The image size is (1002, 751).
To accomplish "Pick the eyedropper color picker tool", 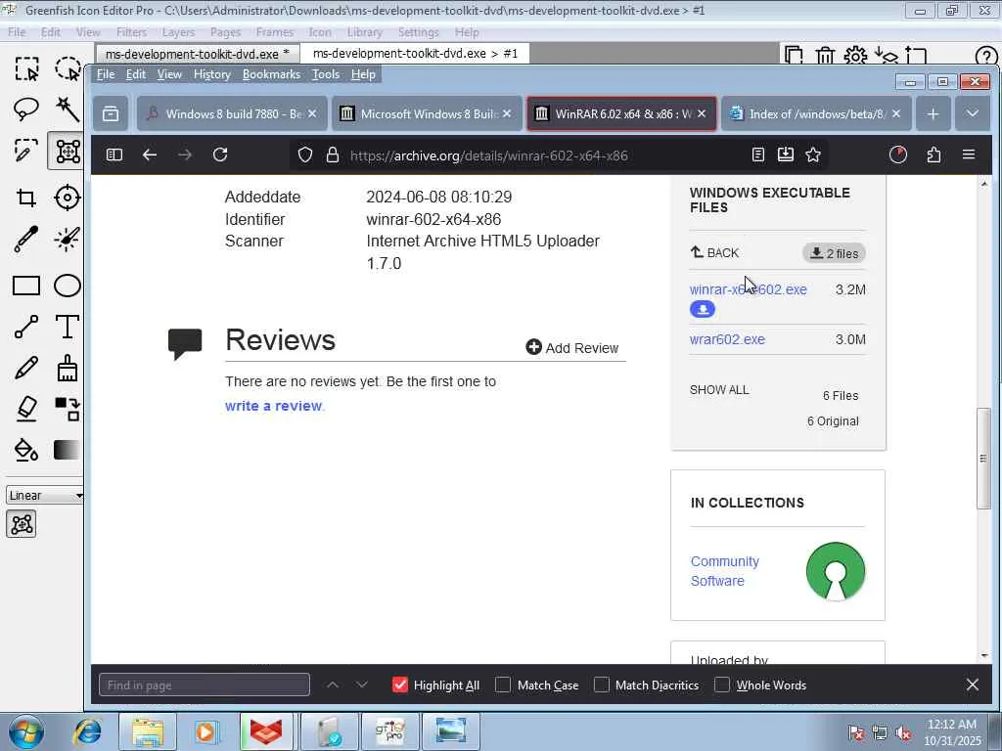I will point(26,240).
